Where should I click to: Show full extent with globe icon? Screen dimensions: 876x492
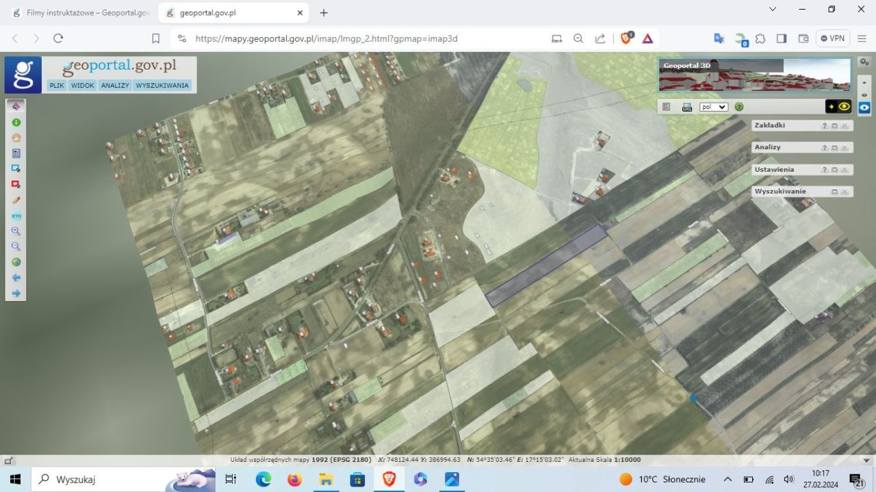coord(16,262)
